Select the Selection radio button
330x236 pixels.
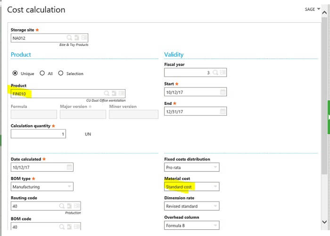[x=61, y=73]
